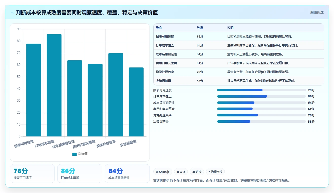Click the page title 判断成本核算成熟度
The image size is (334, 193).
coord(87,13)
